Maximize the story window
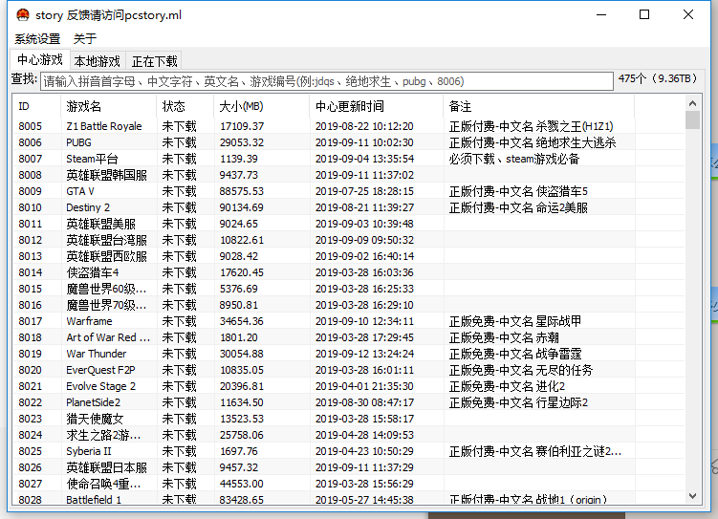 (x=644, y=14)
